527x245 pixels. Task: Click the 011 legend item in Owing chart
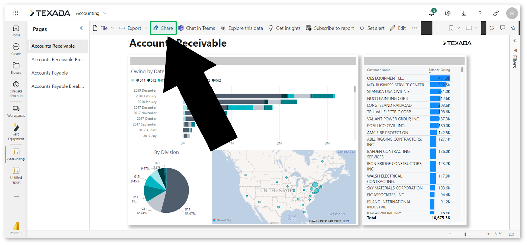click(x=141, y=80)
